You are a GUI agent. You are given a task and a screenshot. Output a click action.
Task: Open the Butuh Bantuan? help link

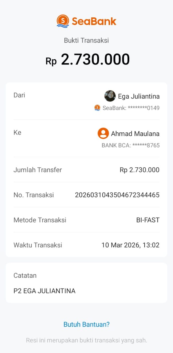pos(86,324)
